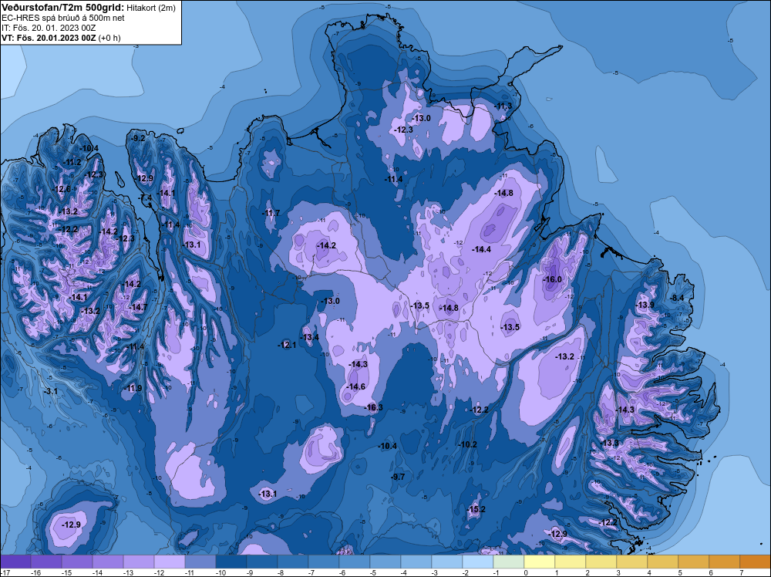The image size is (771, 577).
Task: Click the "VT: Fös. 20.01.2023 00Z" valid time
Action: point(49,38)
